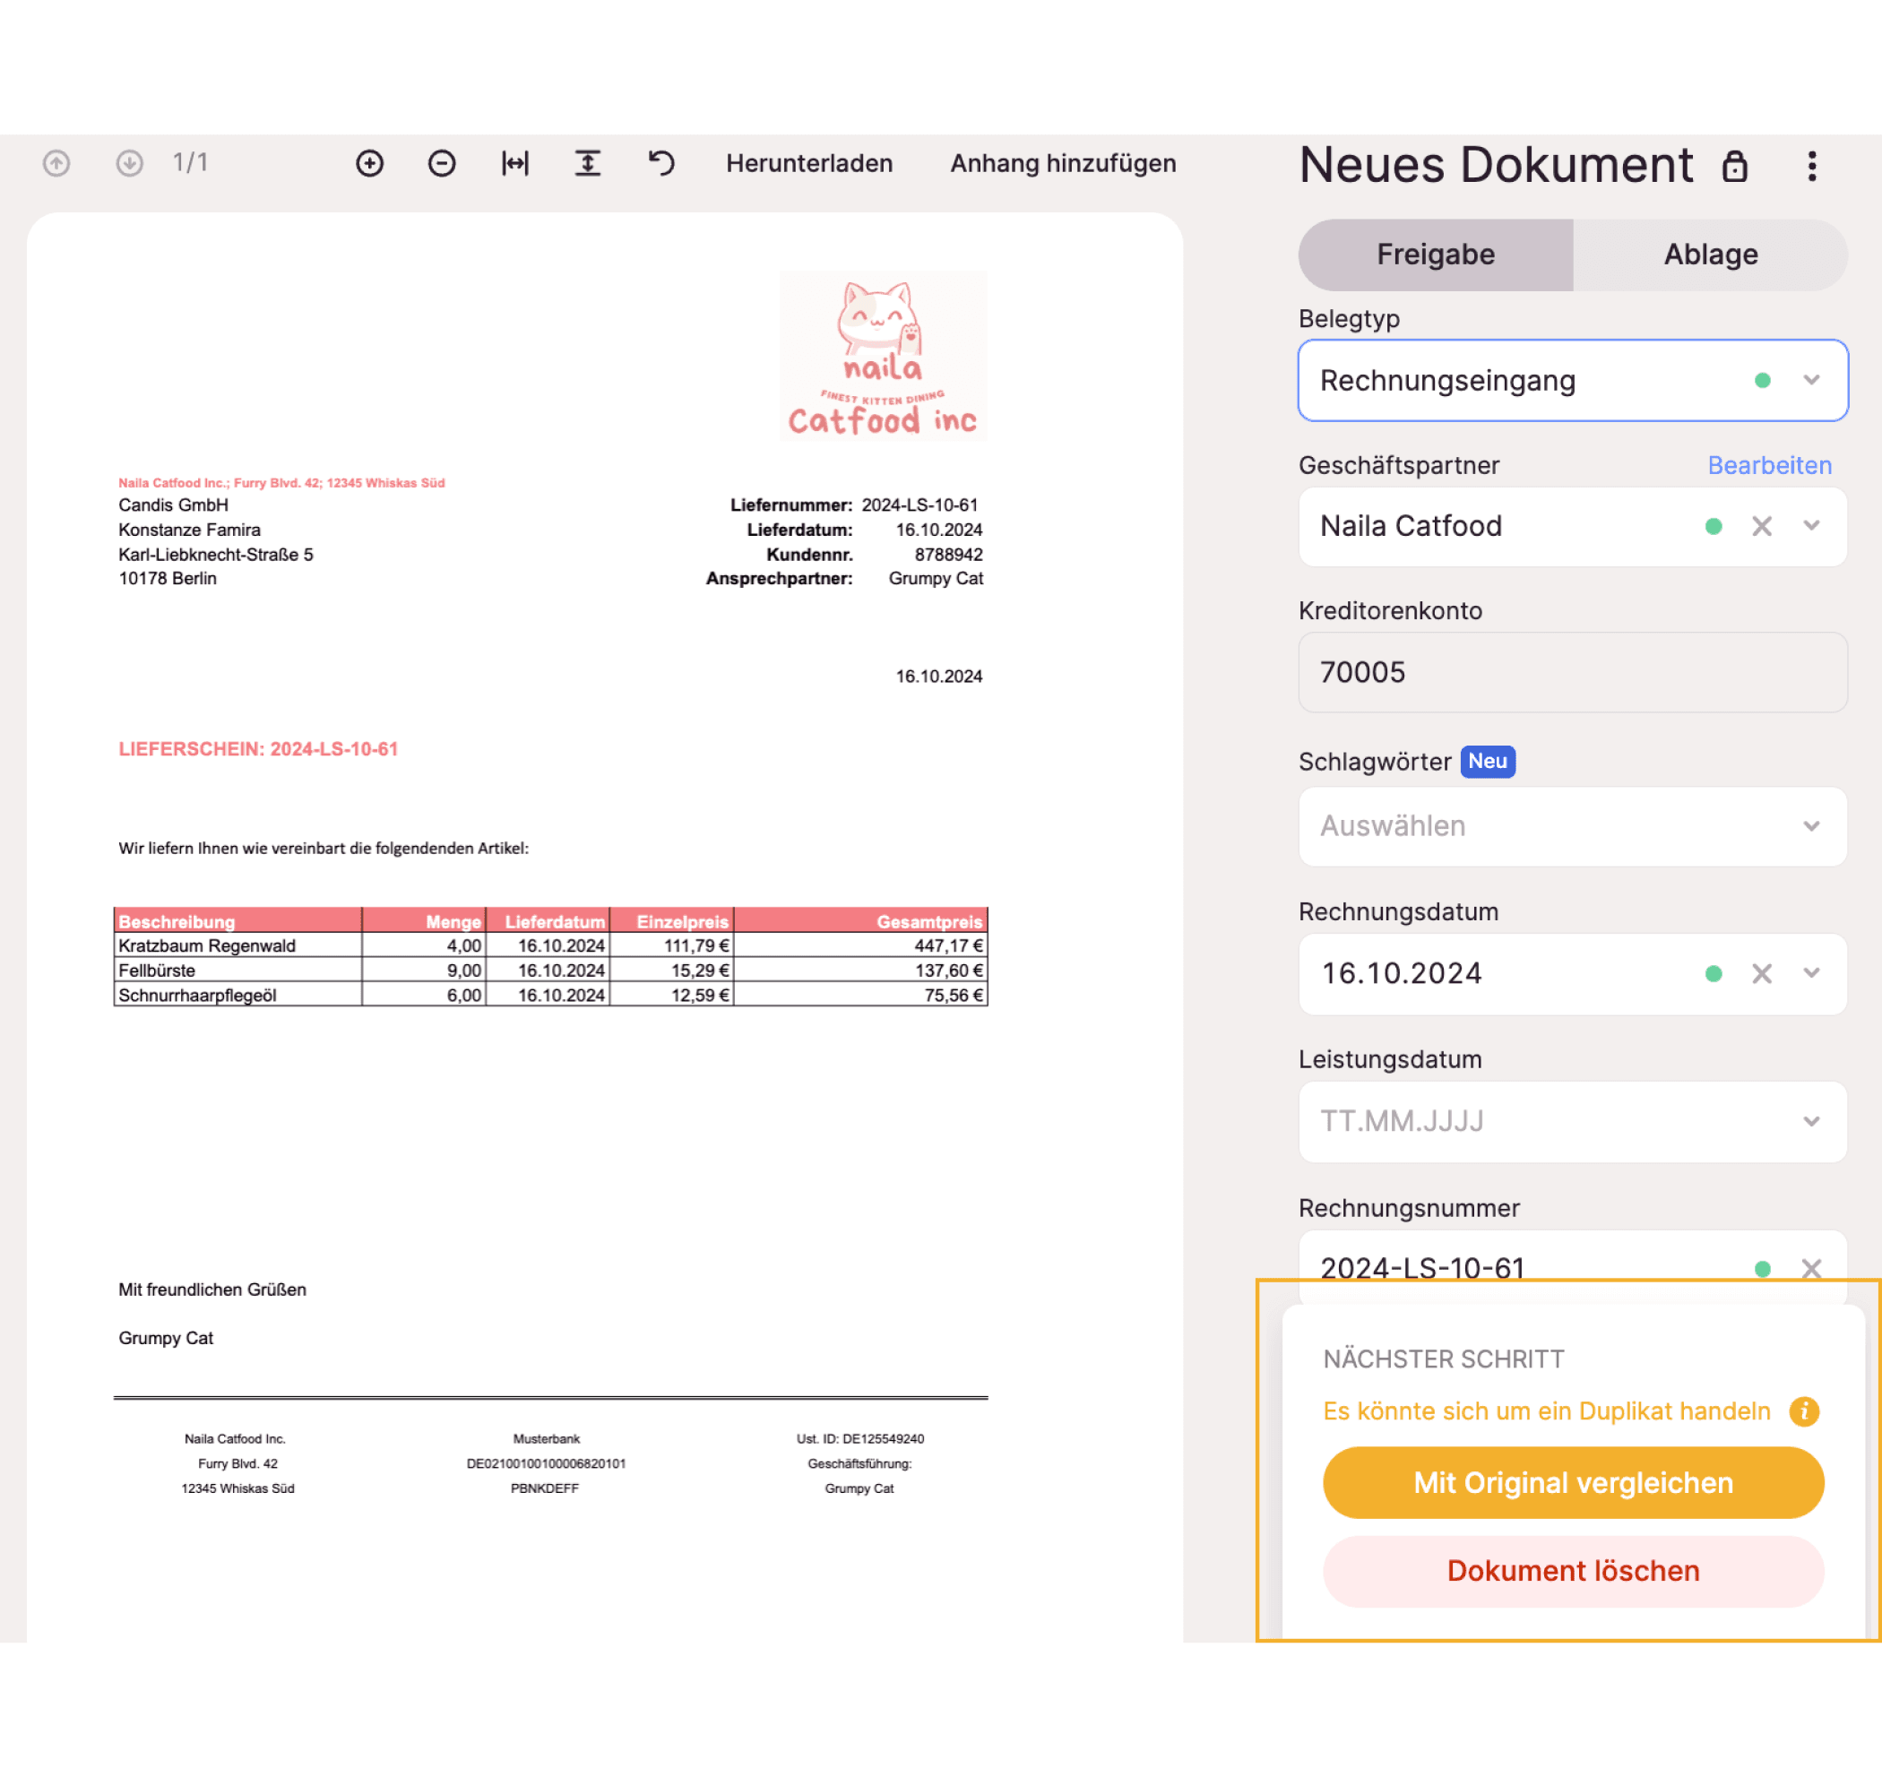Clear the Rechnungsnummer 2024-LS-10-61 value
The image size is (1882, 1777).
tap(1810, 1267)
